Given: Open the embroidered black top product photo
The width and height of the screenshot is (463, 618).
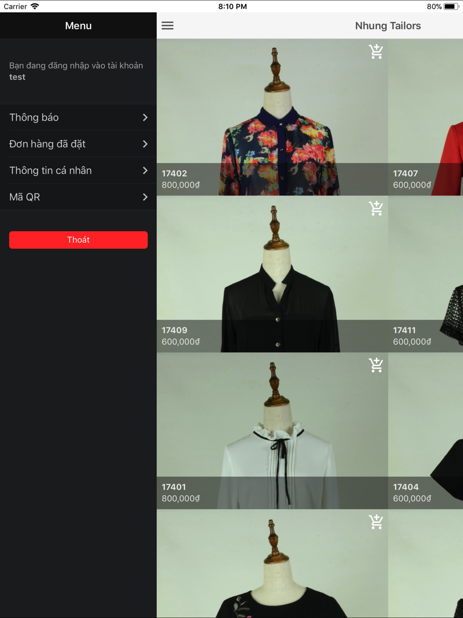Looking at the screenshot, I should click(272, 564).
